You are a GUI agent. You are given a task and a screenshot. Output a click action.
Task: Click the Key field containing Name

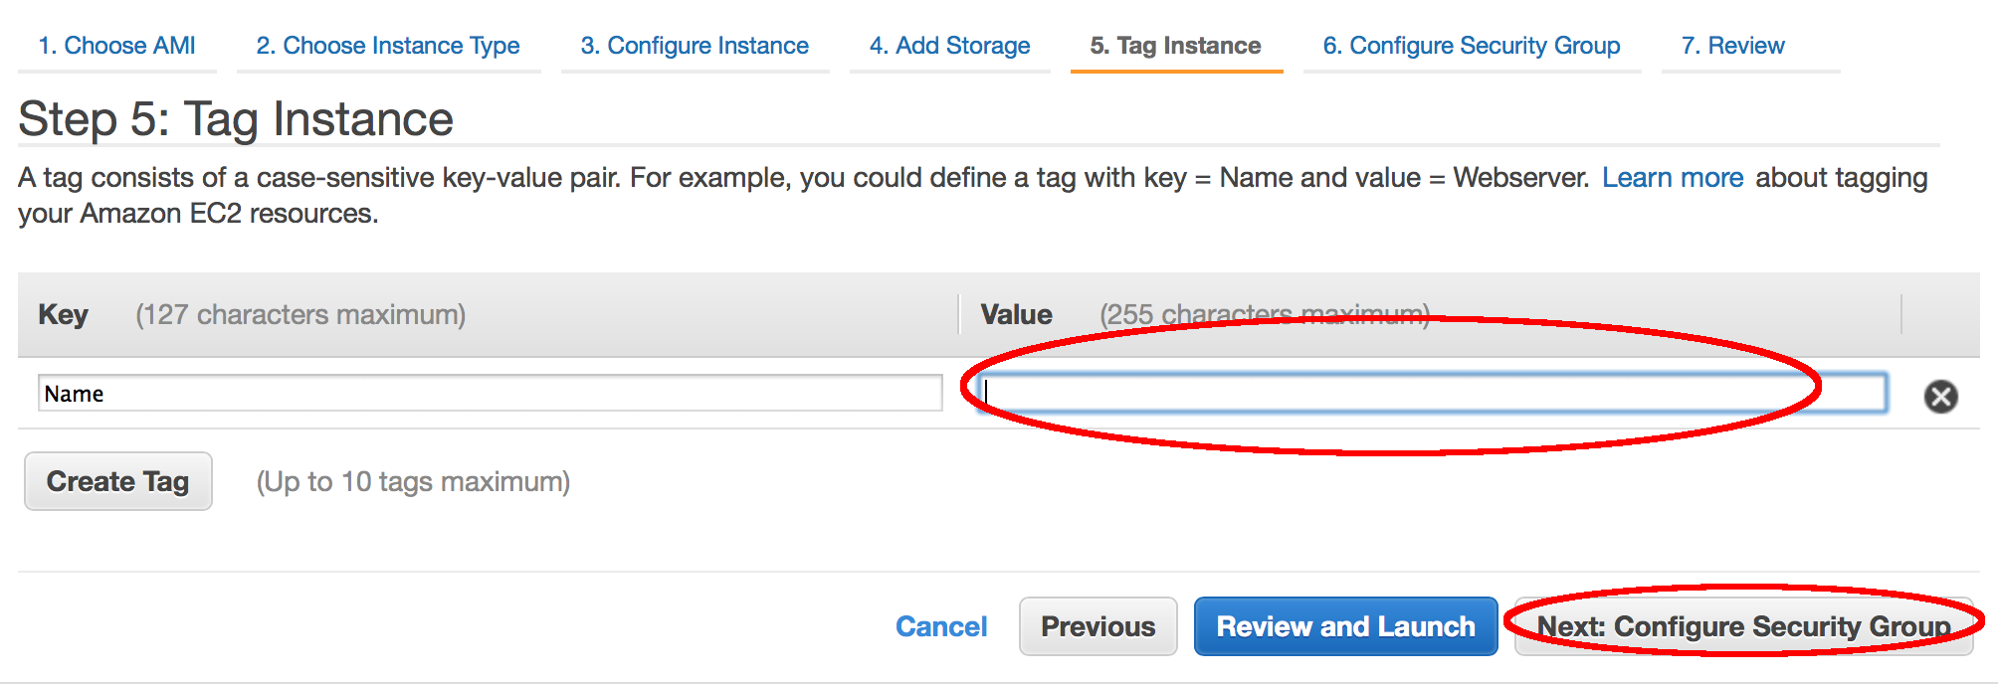click(x=490, y=393)
